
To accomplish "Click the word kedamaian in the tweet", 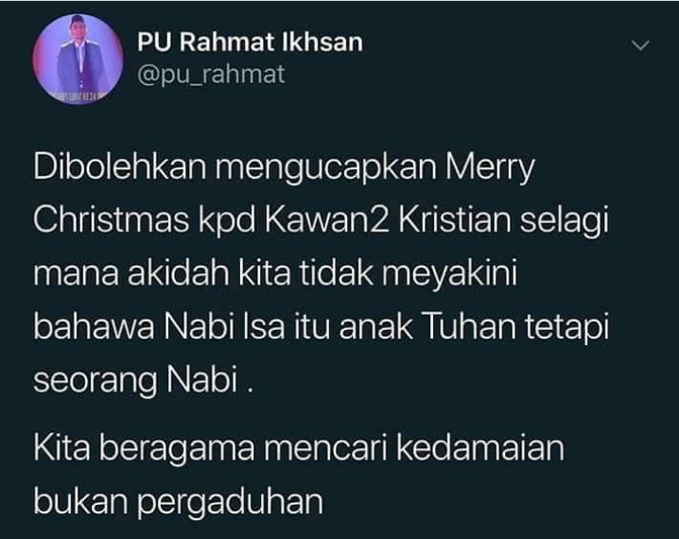I will click(480, 446).
